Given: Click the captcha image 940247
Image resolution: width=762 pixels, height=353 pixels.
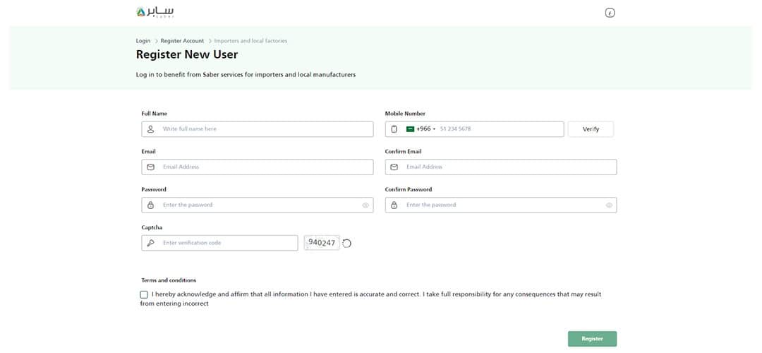Looking at the screenshot, I should 322,243.
